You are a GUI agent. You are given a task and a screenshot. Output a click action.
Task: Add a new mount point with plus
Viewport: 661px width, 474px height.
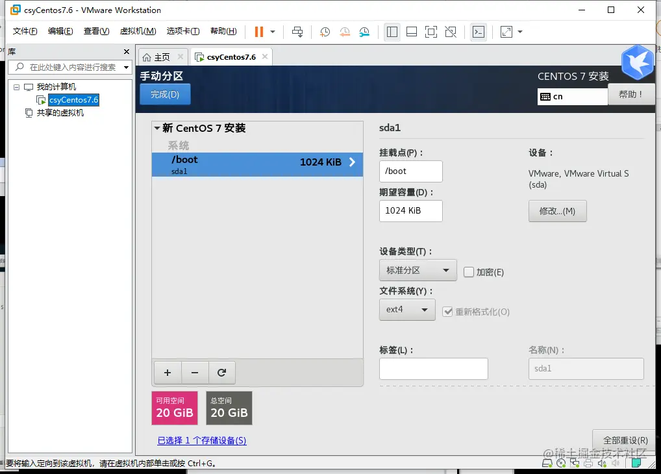168,372
